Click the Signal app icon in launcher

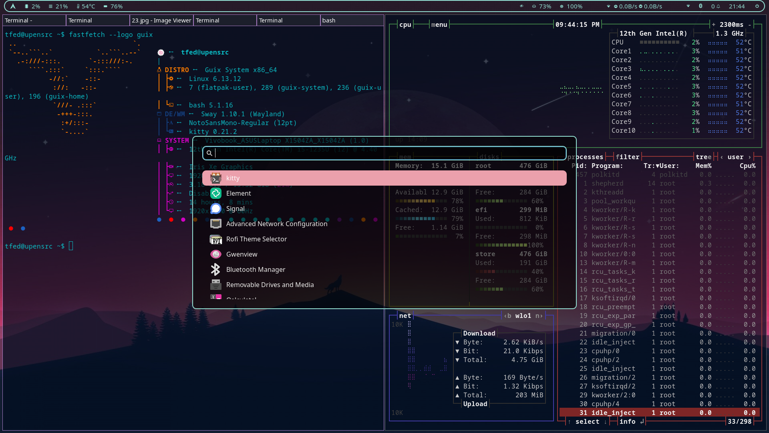216,208
